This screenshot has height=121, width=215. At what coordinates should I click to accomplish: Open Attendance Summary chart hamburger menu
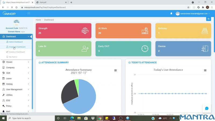tap(116, 70)
